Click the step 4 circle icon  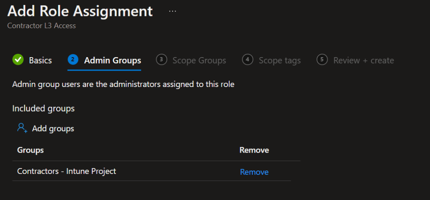[248, 60]
